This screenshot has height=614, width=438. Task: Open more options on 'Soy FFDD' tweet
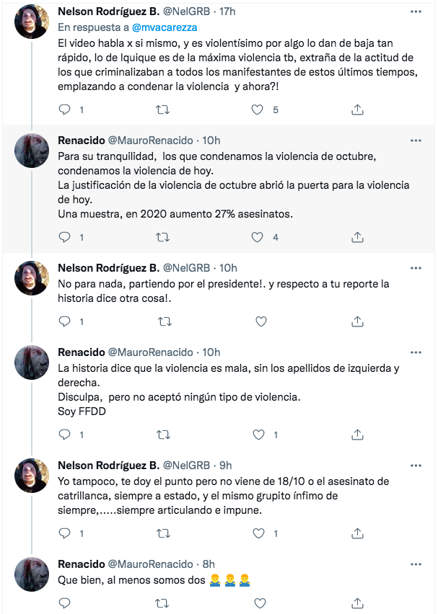tap(416, 352)
